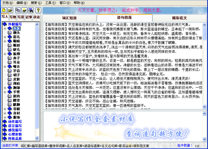Select 动作描写 in the tree
The width and height of the screenshot is (208, 149).
(15, 122)
